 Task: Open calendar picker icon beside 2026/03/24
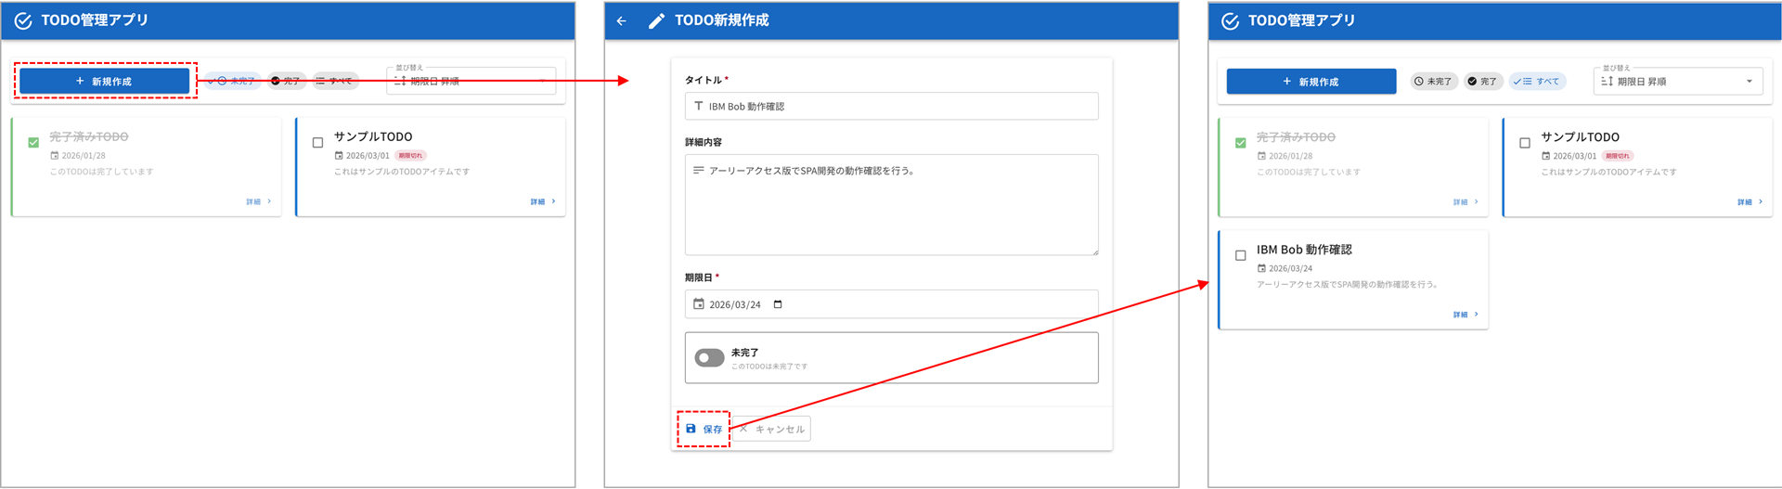click(x=778, y=304)
